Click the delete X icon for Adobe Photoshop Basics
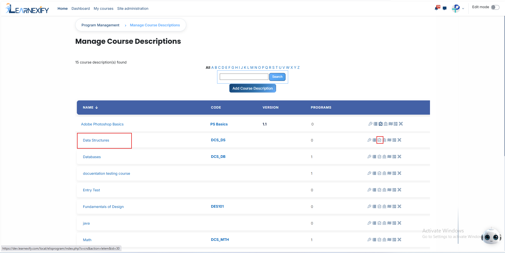 click(401, 124)
